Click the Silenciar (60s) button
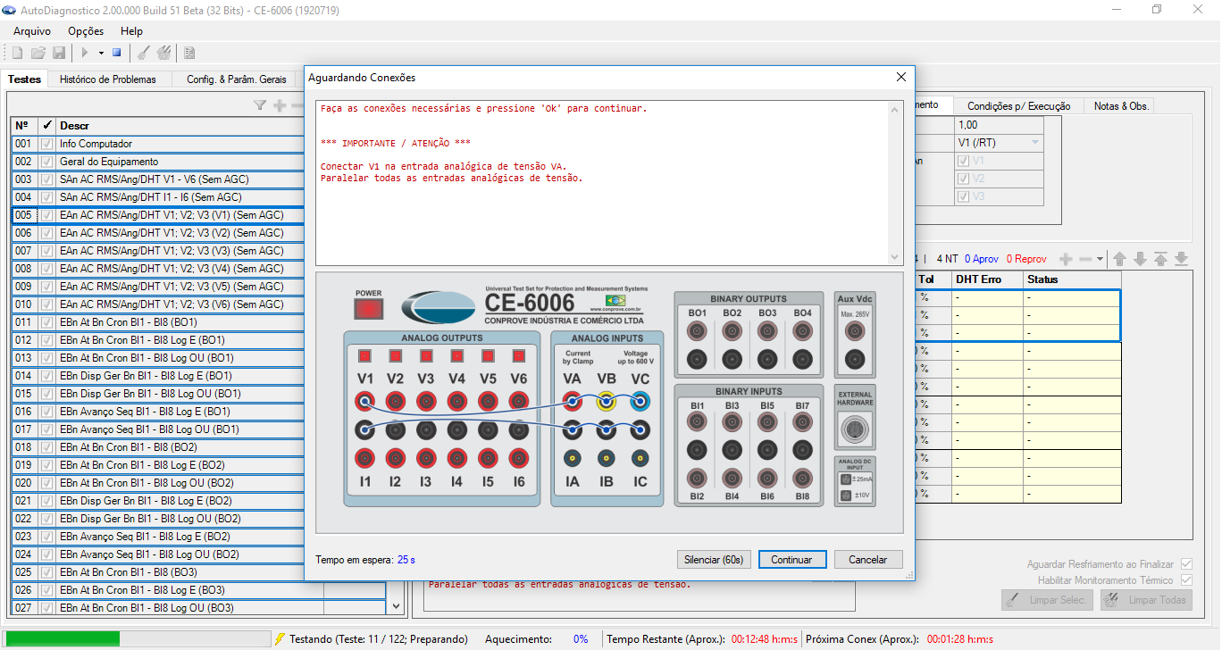This screenshot has width=1222, height=650. point(714,560)
